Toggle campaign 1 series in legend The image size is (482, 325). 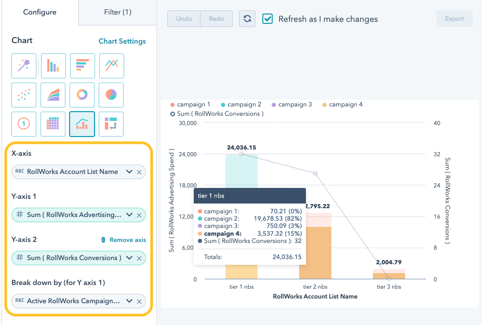point(190,104)
